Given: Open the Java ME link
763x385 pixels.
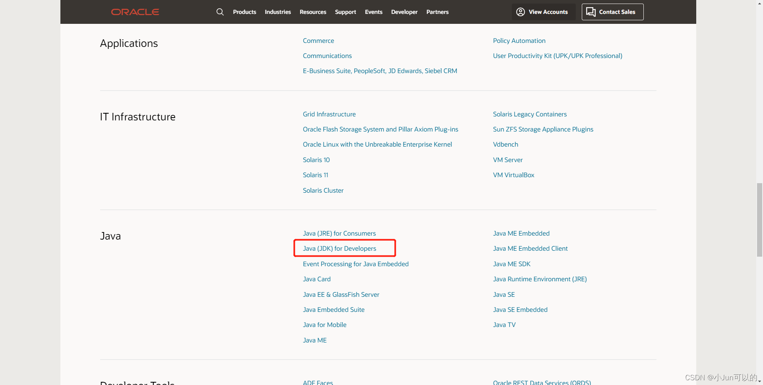Looking at the screenshot, I should [x=315, y=340].
